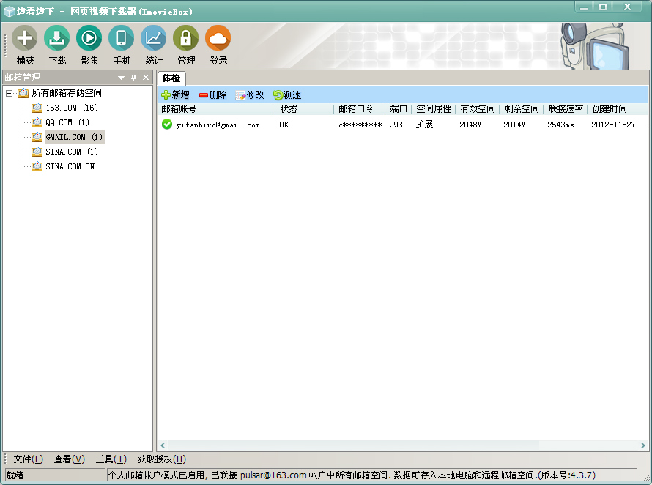Click the 登录 cloud login icon
The height and width of the screenshot is (485, 652).
point(218,39)
